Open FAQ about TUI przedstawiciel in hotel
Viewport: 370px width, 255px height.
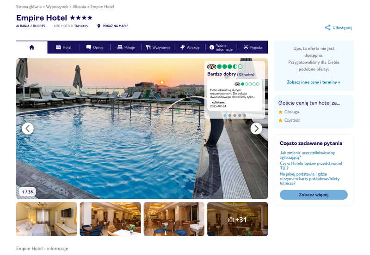tap(311, 166)
